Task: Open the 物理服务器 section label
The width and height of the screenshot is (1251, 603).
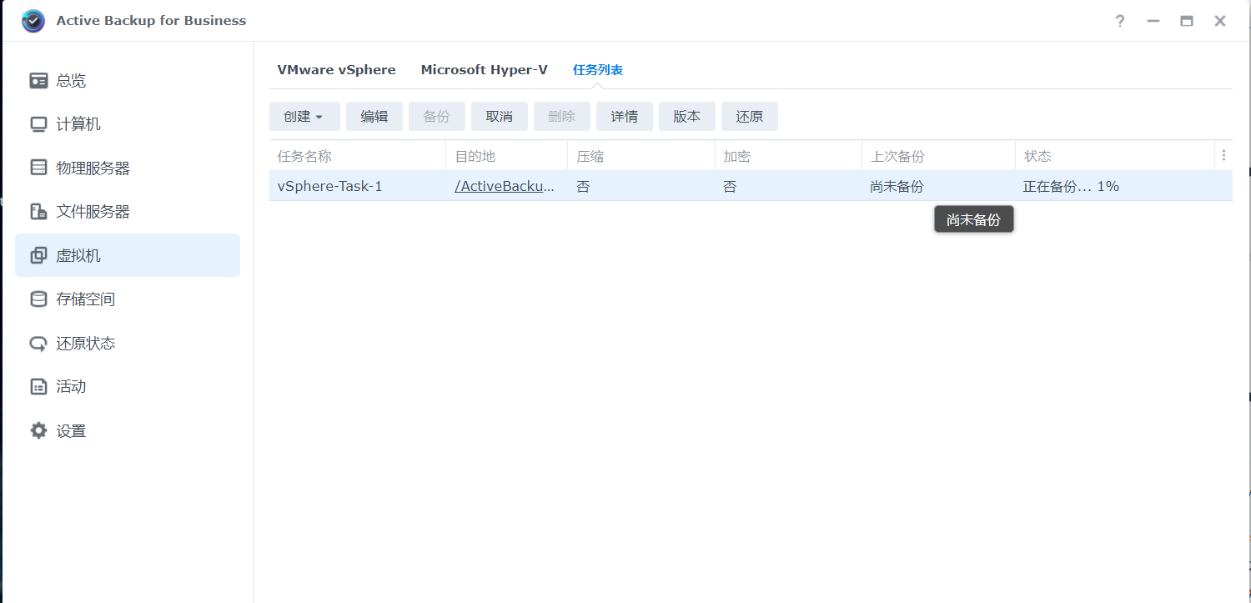Action: tap(93, 168)
